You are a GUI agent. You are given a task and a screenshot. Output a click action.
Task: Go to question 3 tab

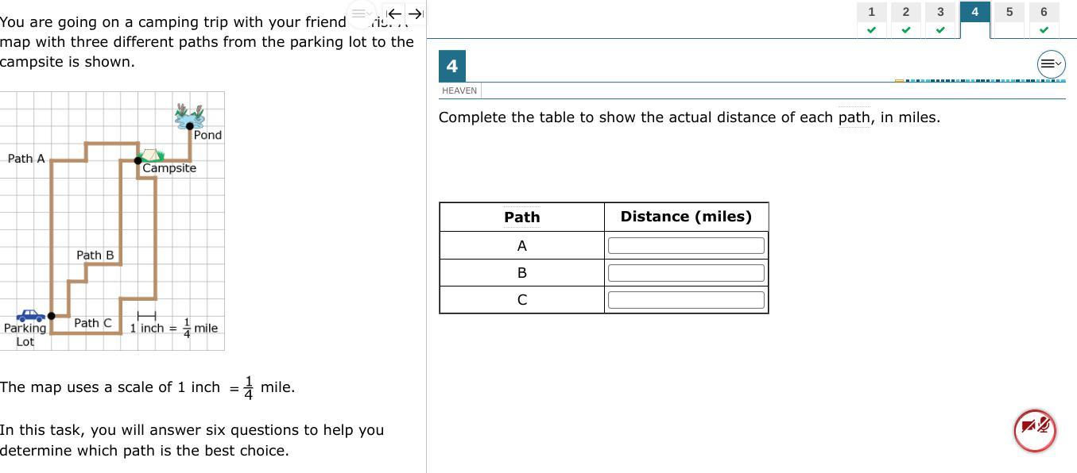[940, 20]
